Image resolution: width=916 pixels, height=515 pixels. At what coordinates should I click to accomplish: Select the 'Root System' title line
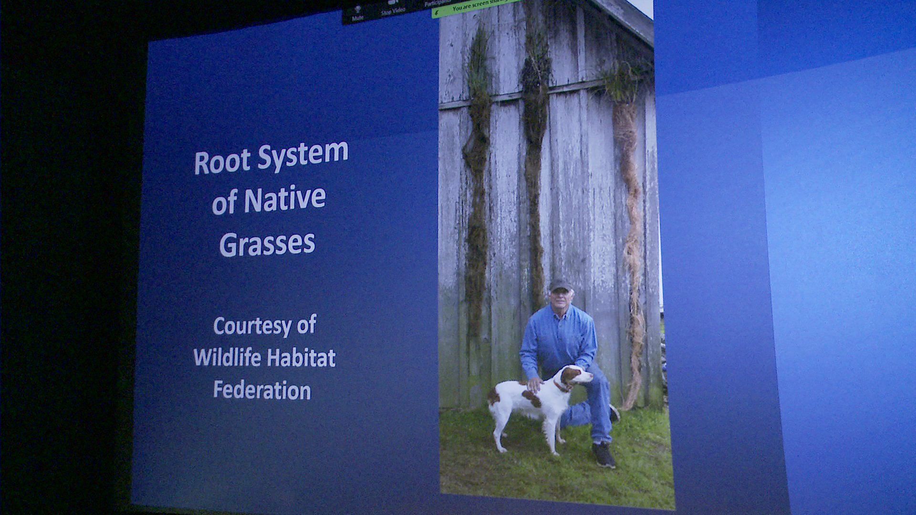[x=271, y=157]
